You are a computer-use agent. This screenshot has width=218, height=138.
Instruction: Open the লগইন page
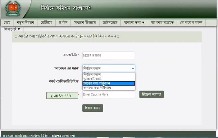click(x=63, y=22)
